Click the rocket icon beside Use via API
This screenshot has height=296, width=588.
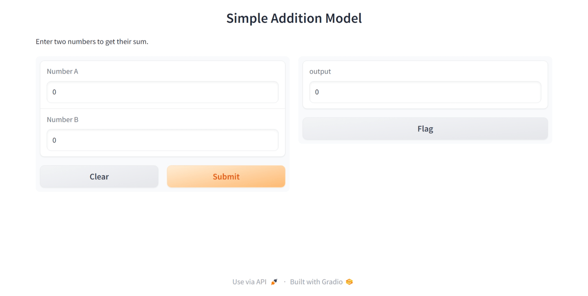pyautogui.click(x=274, y=282)
